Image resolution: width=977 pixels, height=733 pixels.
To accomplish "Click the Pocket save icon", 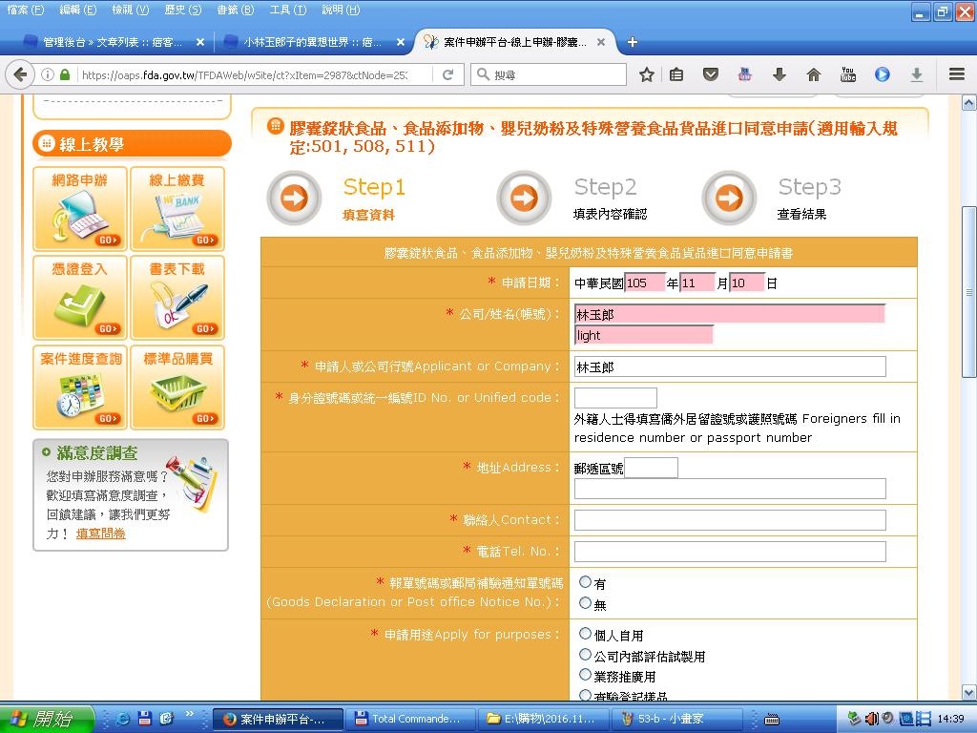I will [710, 74].
